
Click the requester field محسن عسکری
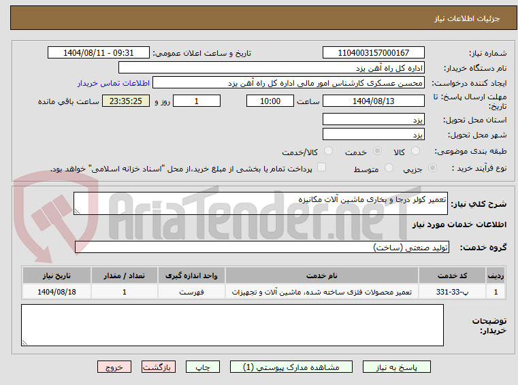point(289,82)
